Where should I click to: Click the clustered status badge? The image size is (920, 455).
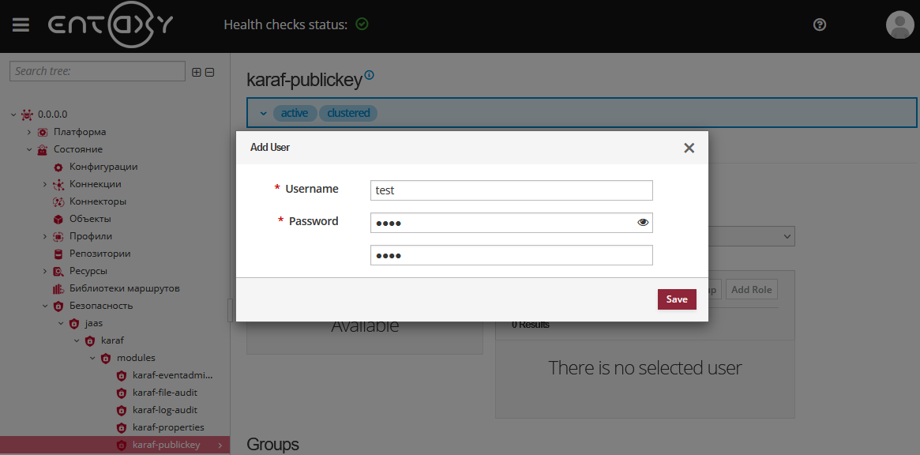[x=348, y=112]
